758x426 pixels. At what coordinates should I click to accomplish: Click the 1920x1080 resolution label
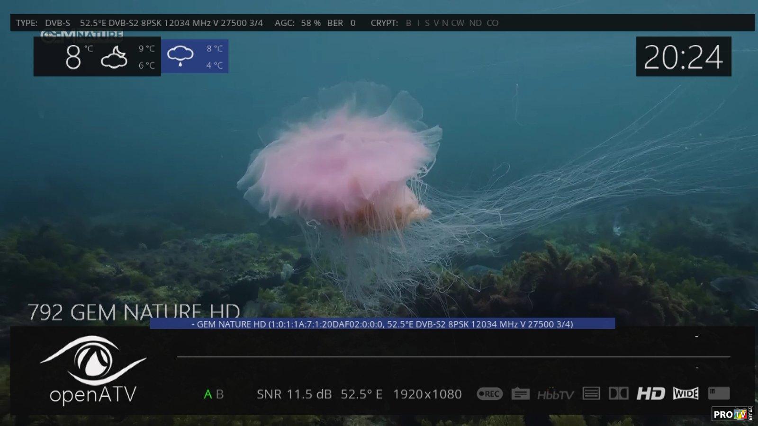(427, 394)
